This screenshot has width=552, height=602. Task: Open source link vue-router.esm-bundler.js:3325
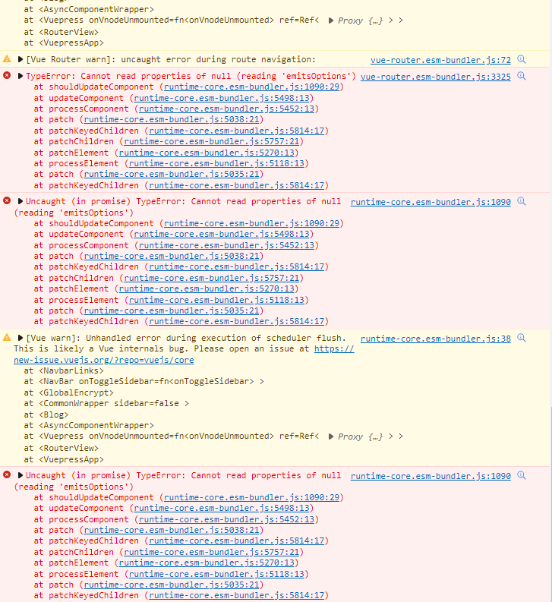click(x=436, y=77)
